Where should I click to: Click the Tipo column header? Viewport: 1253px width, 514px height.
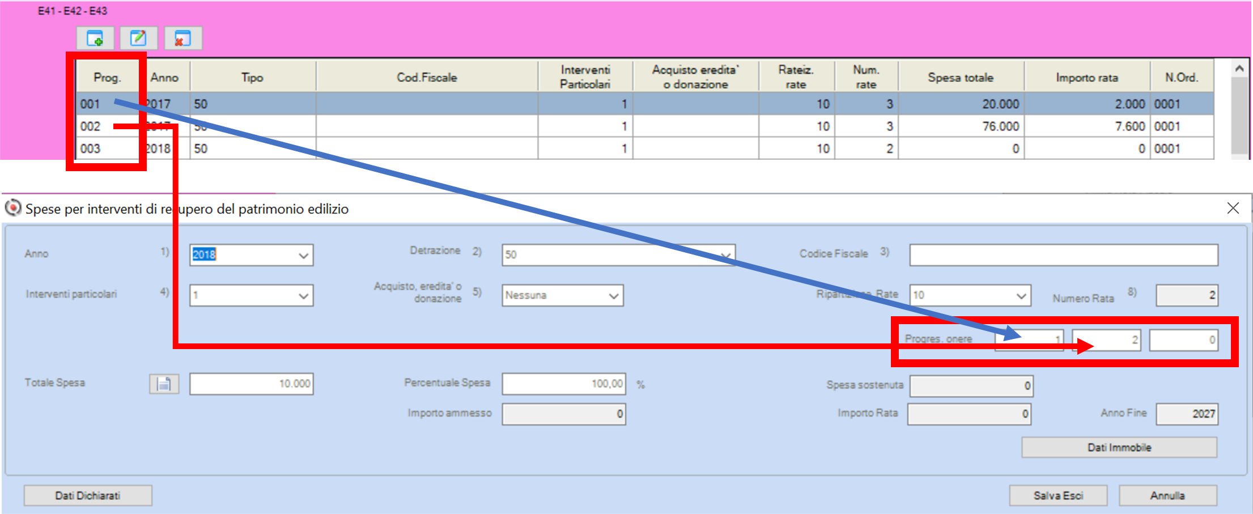(x=253, y=77)
